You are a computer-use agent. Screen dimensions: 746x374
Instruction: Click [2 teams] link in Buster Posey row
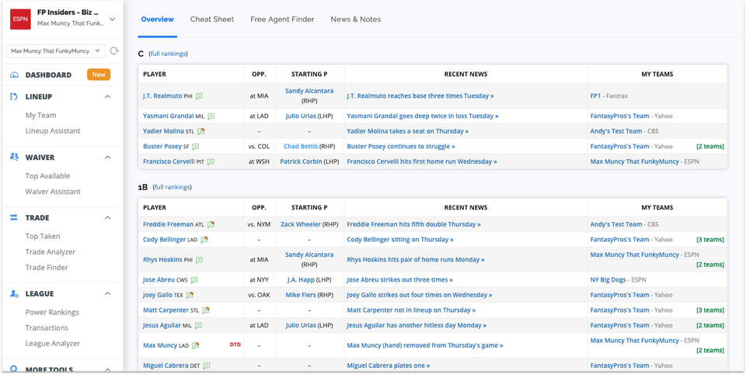click(709, 147)
